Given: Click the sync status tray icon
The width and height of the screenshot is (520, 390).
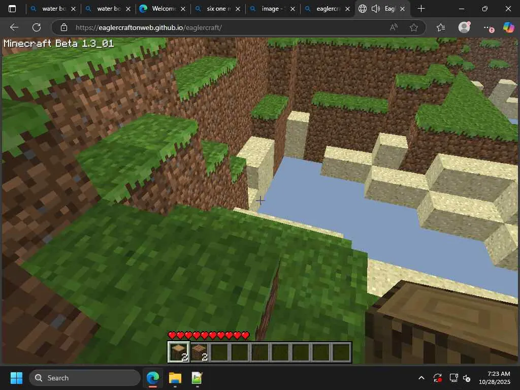Looking at the screenshot, I should [438, 378].
